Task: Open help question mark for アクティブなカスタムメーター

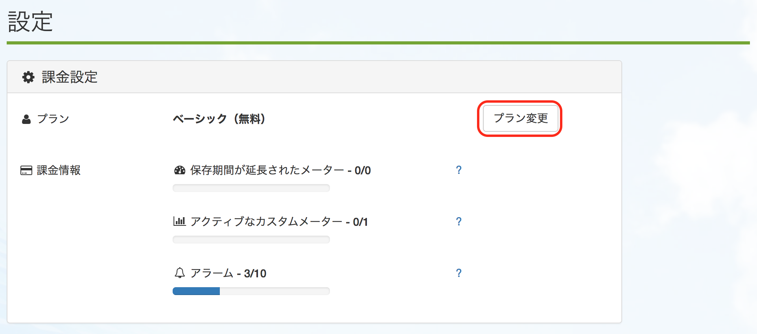Action: click(x=459, y=221)
